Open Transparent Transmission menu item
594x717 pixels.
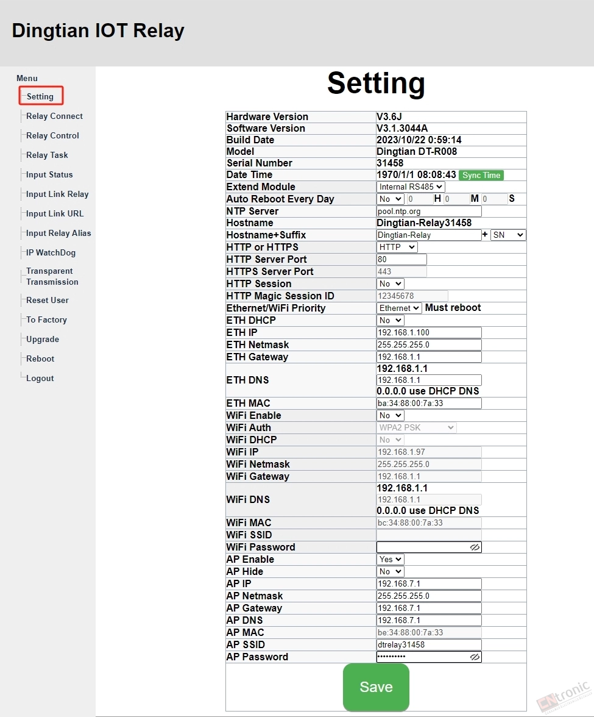click(52, 277)
